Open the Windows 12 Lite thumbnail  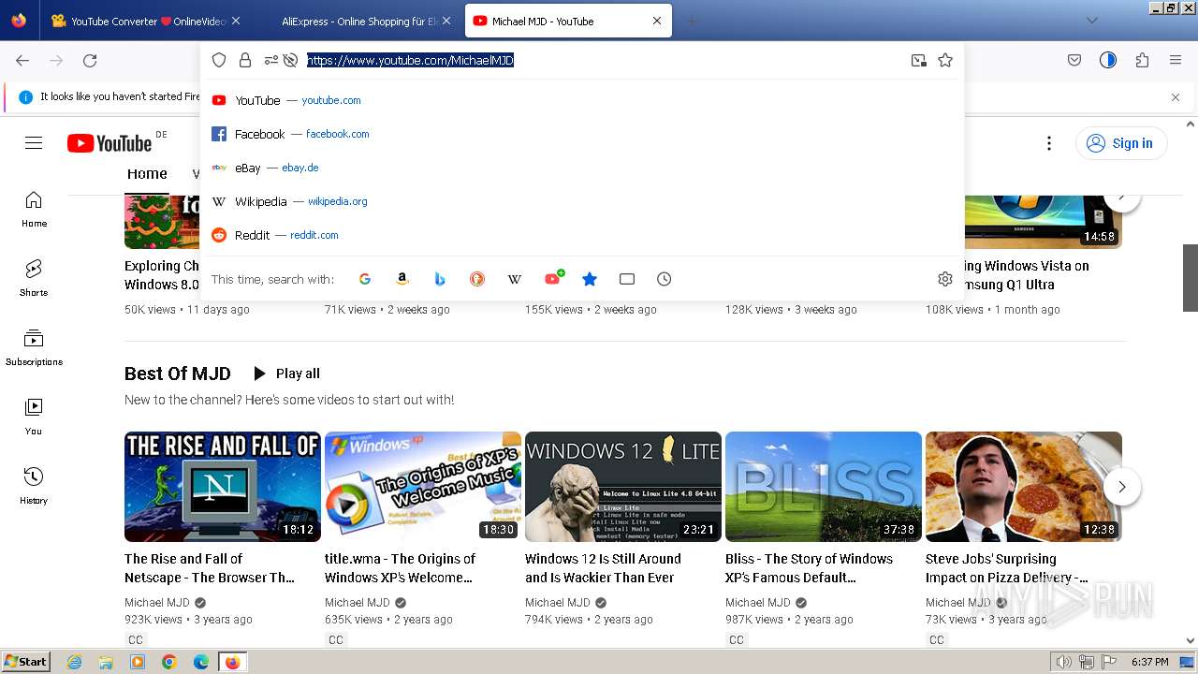tap(623, 487)
